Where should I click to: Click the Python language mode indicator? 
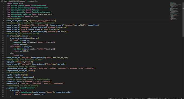click(x=143, y=99)
